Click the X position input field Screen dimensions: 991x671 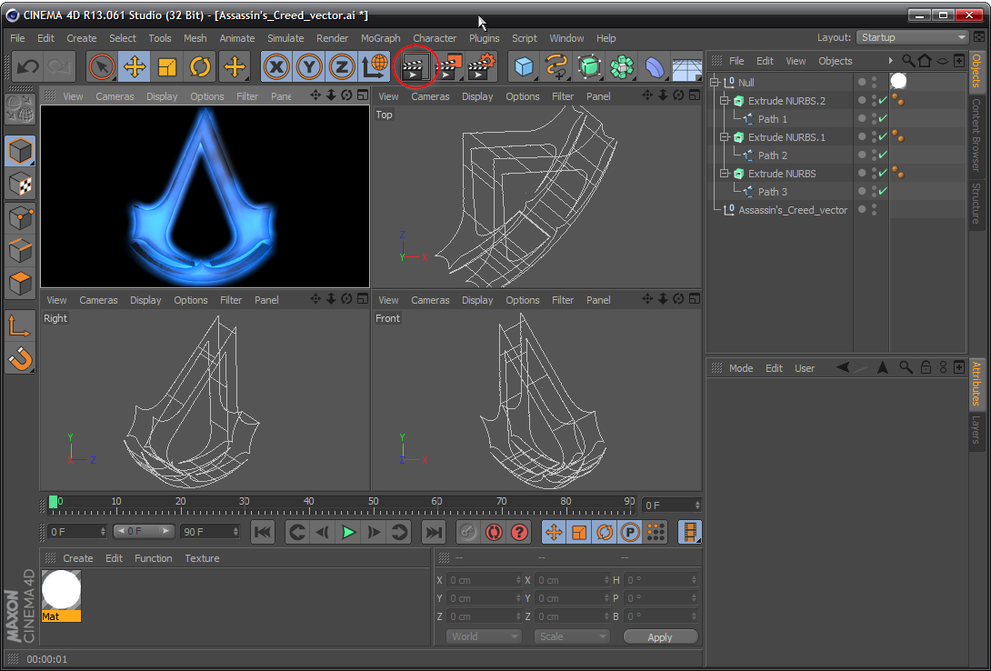pos(484,580)
